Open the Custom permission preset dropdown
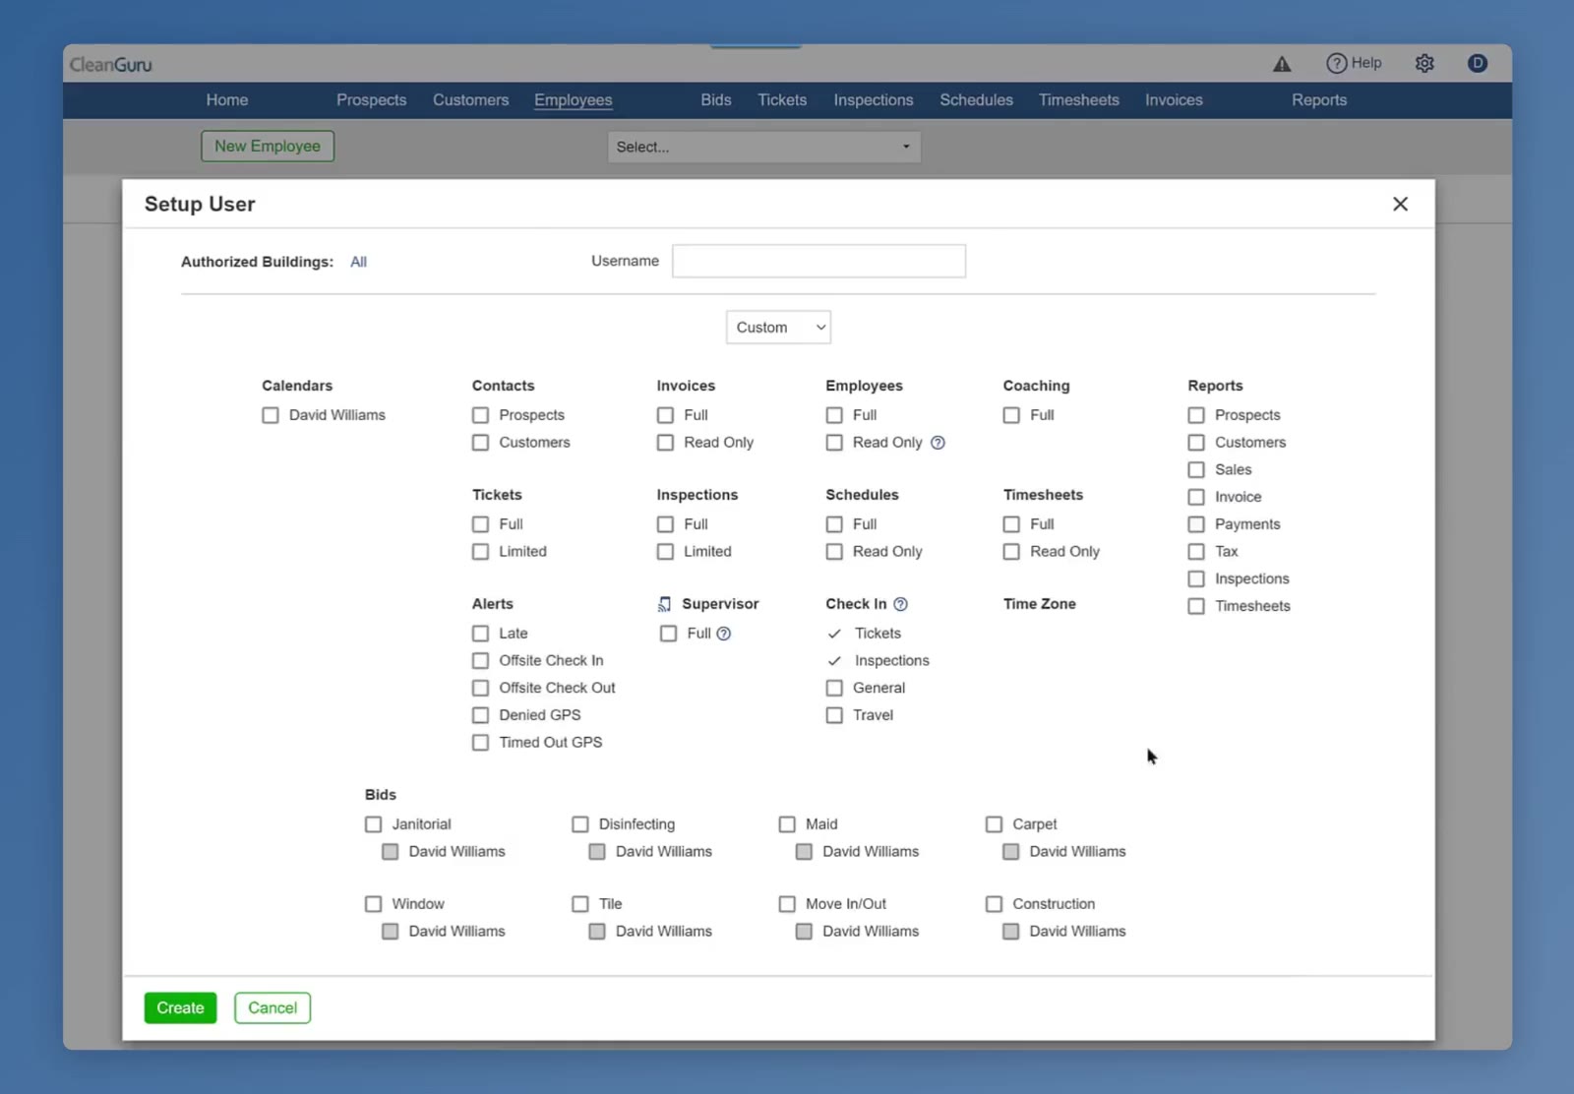Image resolution: width=1574 pixels, height=1094 pixels. click(778, 328)
